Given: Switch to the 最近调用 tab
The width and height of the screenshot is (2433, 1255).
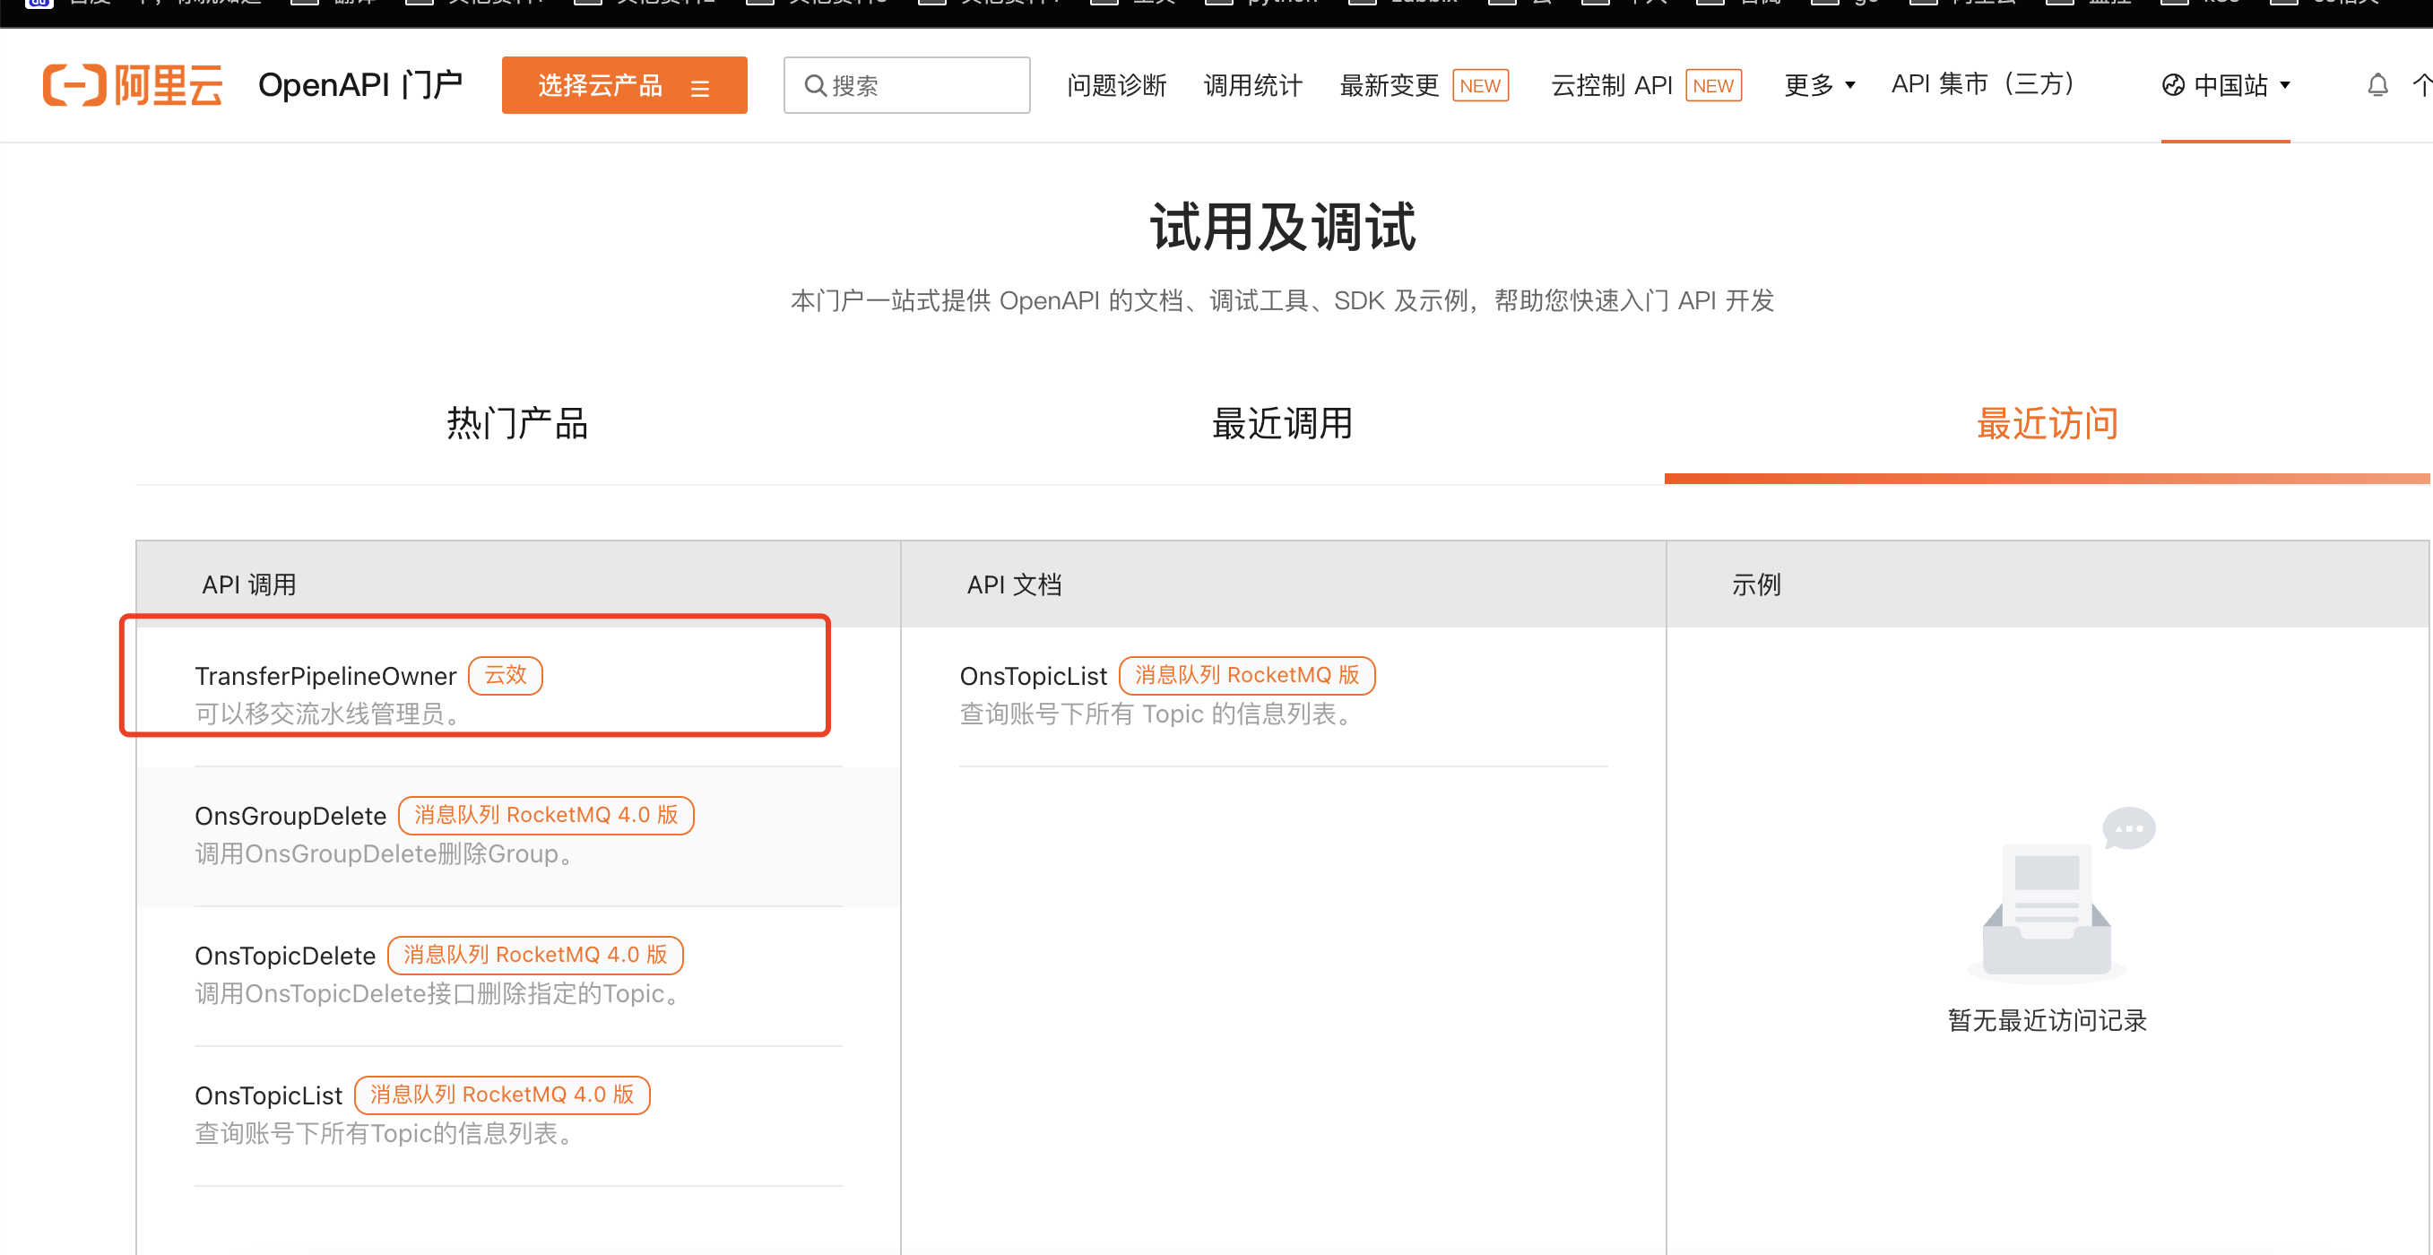Looking at the screenshot, I should click(1282, 423).
